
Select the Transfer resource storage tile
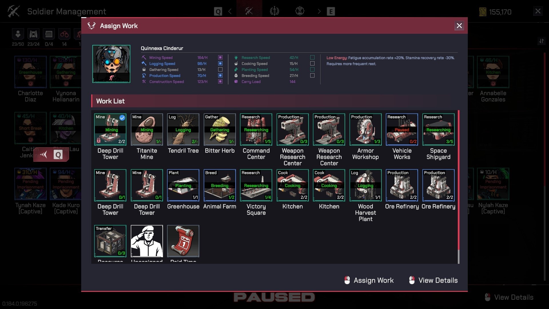click(110, 241)
